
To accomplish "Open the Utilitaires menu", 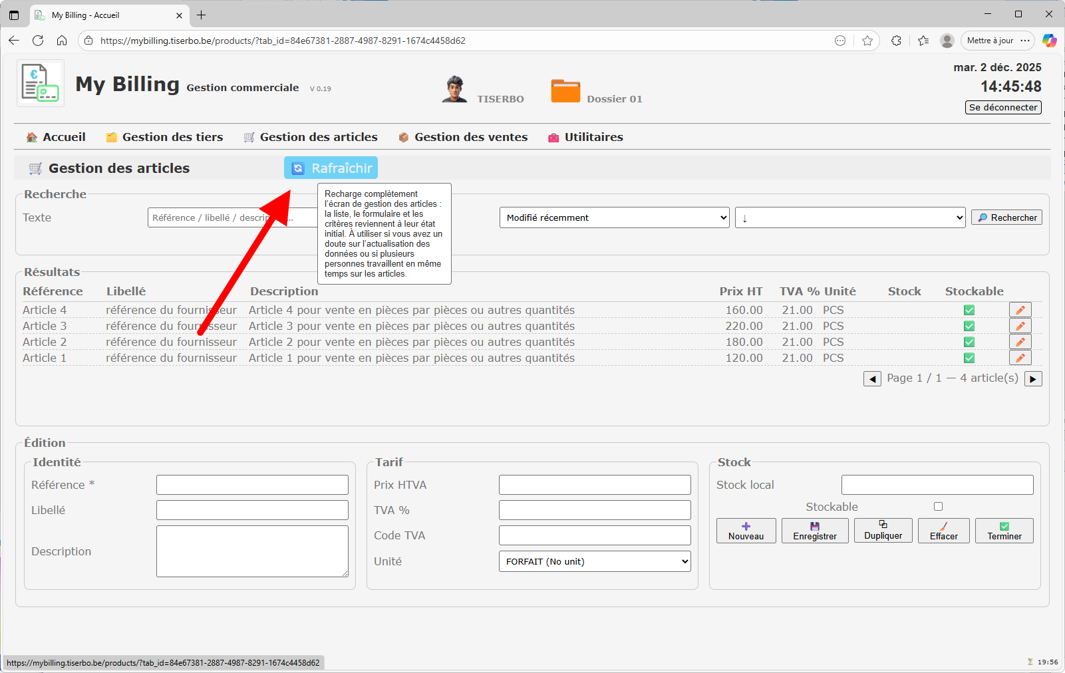I will (593, 137).
